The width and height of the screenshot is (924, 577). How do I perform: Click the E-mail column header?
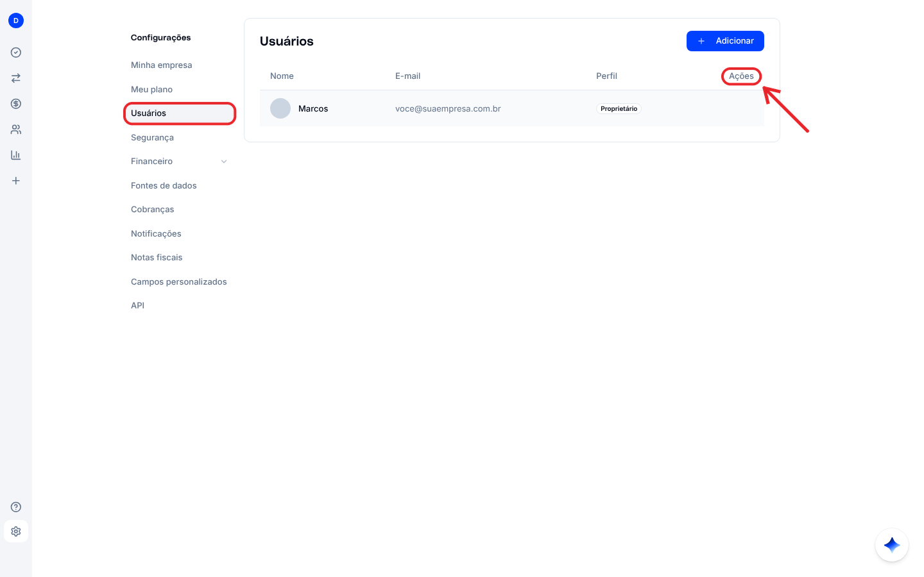tap(408, 76)
